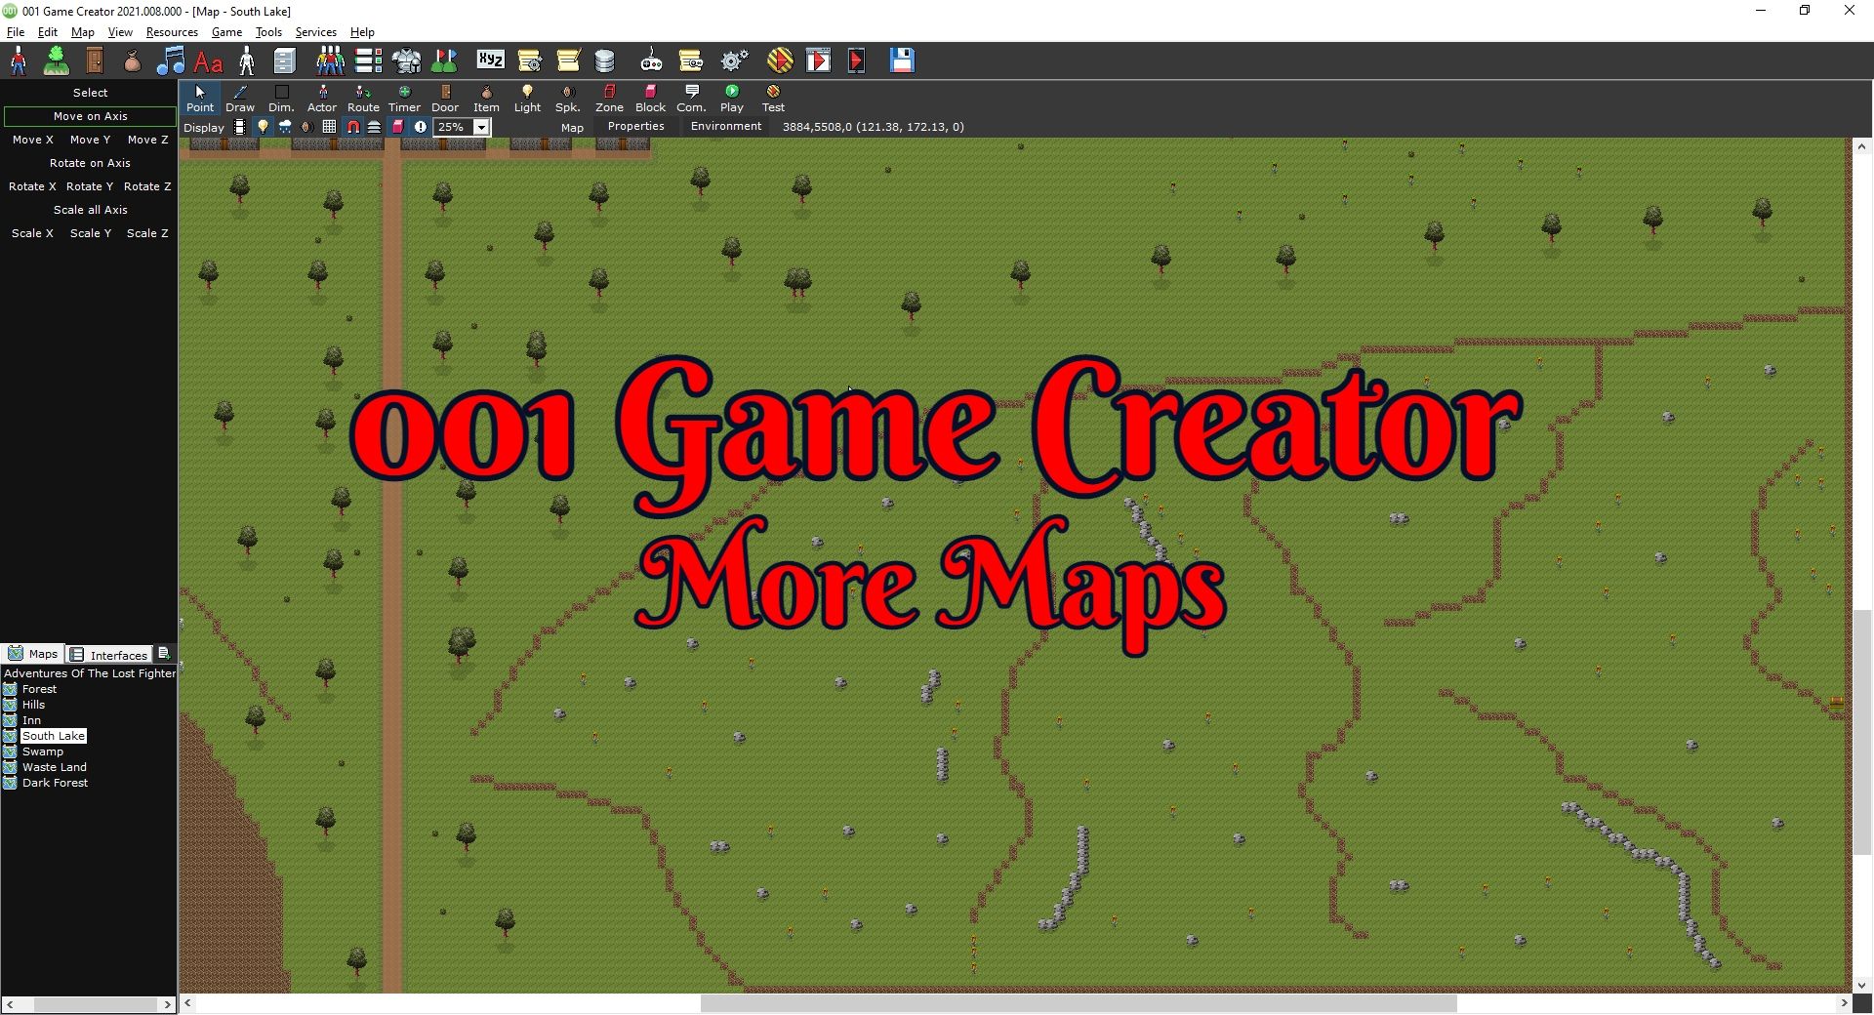Image resolution: width=1874 pixels, height=1015 pixels.
Task: Toggle the rain cloud weather display
Action: [285, 127]
